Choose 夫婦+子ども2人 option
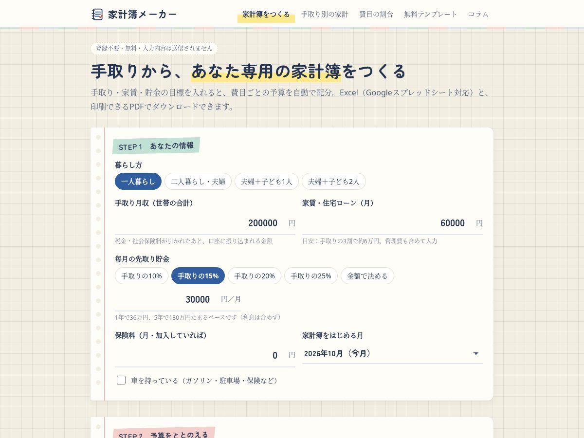Screen dimensions: 584x438 (x=334, y=182)
